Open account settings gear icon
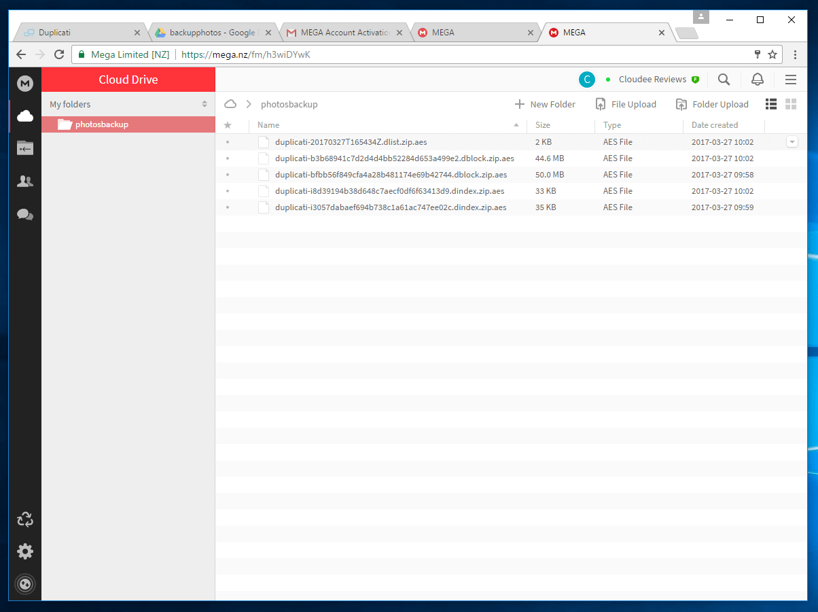 coord(25,551)
